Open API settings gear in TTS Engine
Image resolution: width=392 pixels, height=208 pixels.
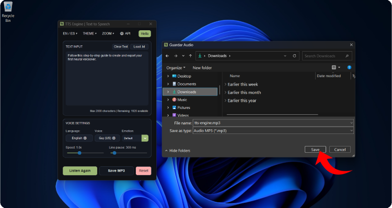tap(122, 33)
